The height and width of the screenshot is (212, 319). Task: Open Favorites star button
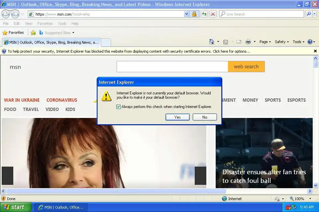(13, 32)
